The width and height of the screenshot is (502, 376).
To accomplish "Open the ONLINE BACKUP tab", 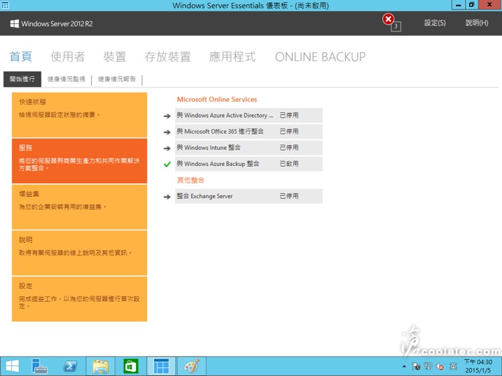I will [x=320, y=57].
